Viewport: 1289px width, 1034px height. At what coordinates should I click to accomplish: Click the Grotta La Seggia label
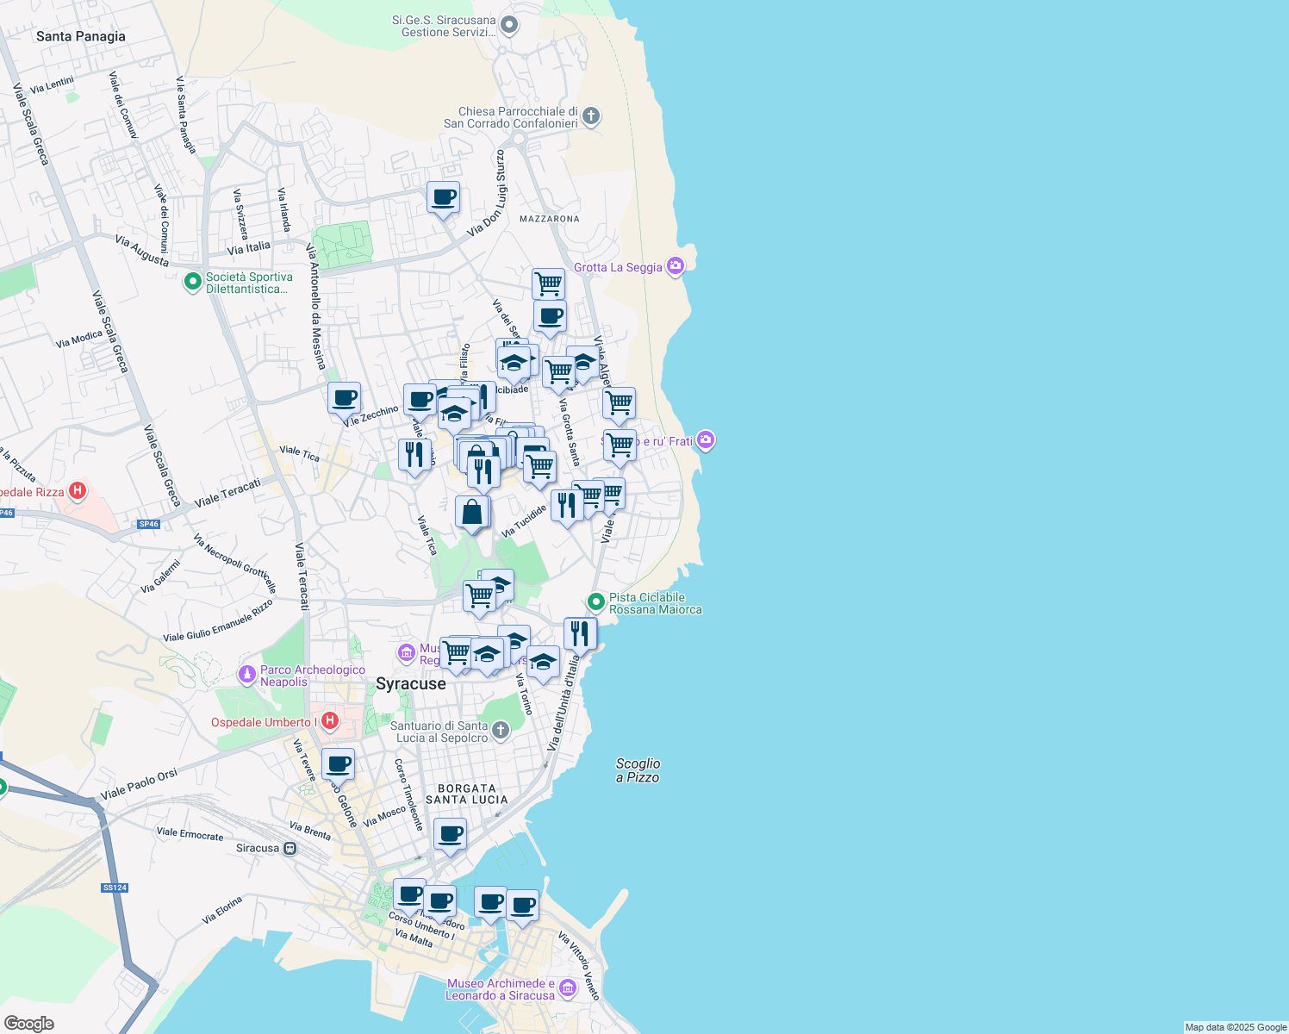[x=618, y=267]
